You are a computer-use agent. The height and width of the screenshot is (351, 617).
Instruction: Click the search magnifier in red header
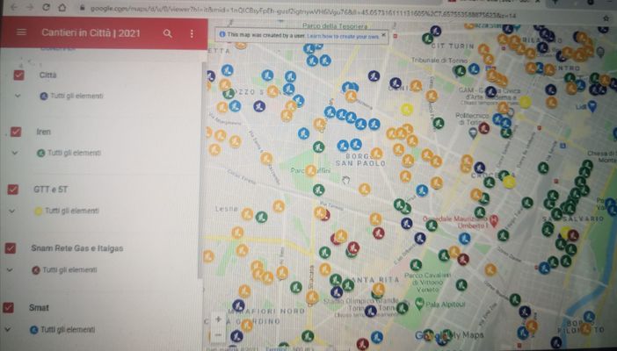(168, 33)
